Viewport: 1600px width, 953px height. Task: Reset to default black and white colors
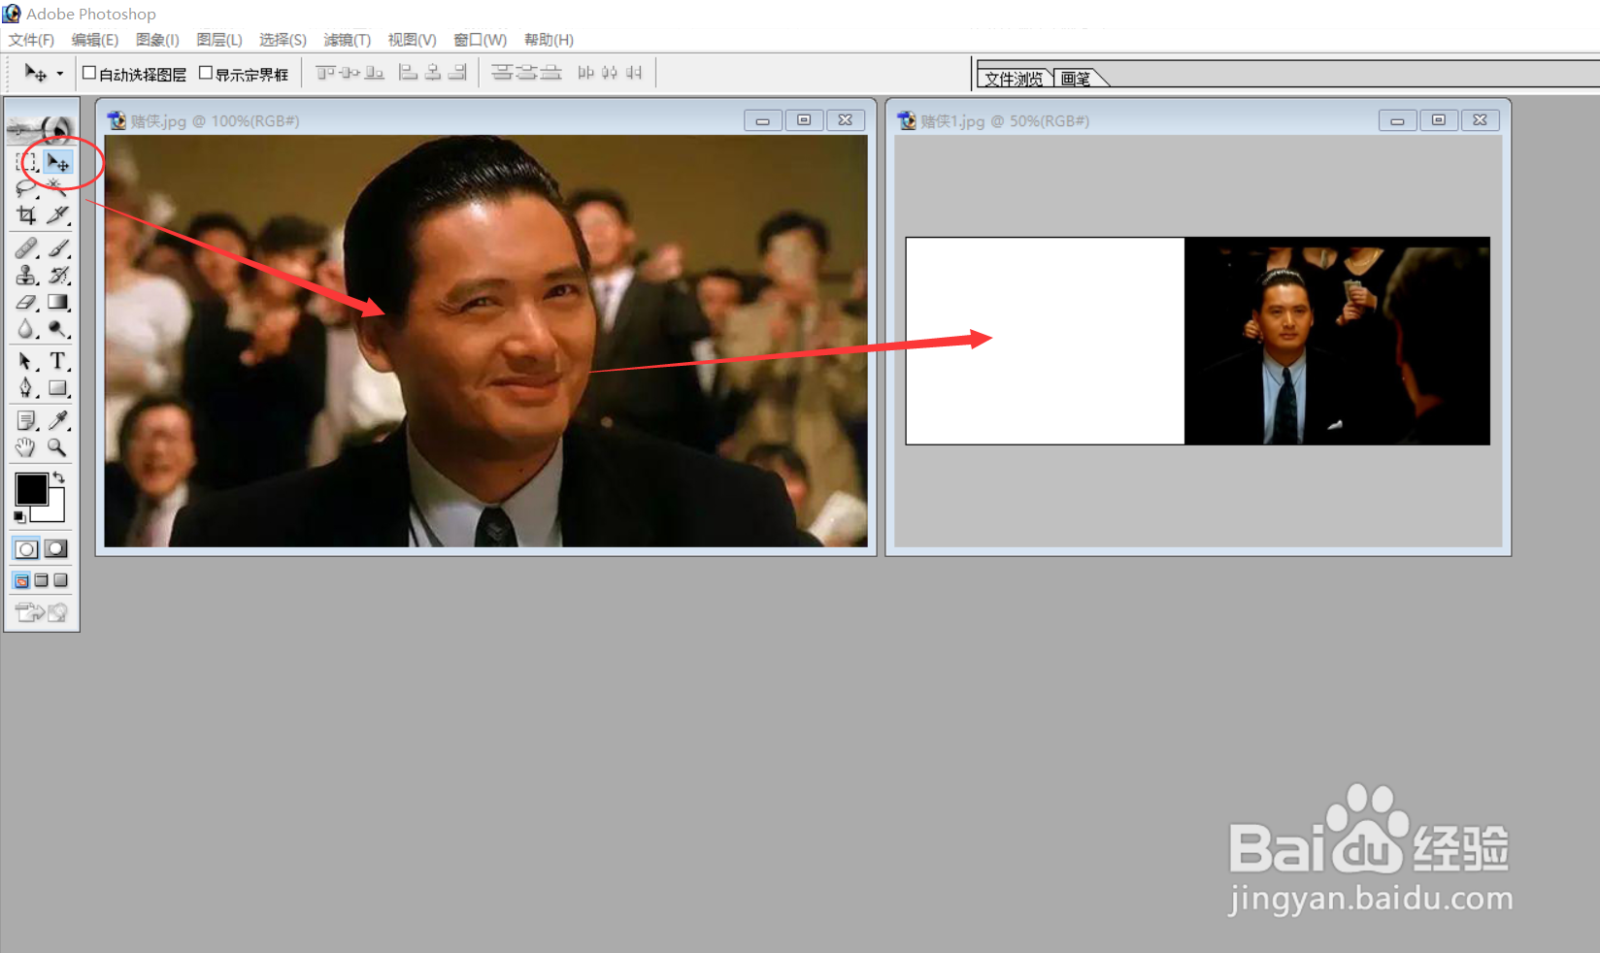click(19, 516)
